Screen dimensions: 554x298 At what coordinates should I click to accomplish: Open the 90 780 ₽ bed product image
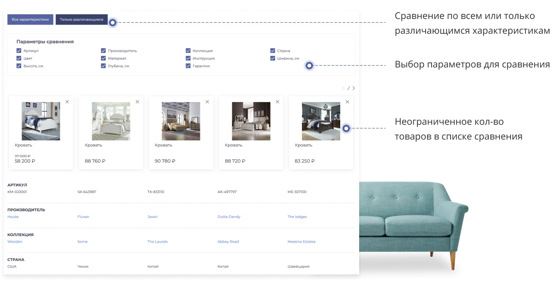181,121
